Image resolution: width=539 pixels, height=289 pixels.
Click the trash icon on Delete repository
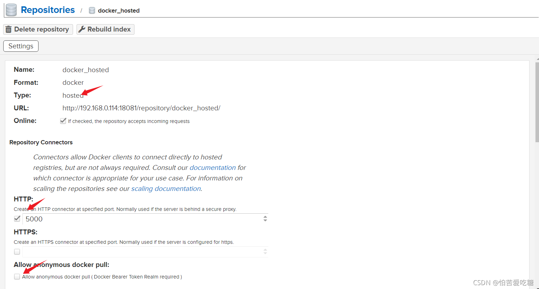[x=8, y=29]
